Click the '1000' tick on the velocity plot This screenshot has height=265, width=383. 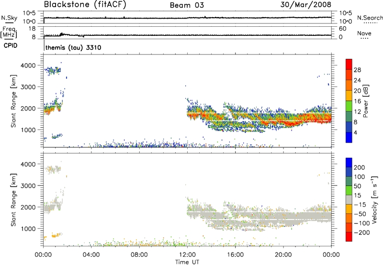point(28,229)
